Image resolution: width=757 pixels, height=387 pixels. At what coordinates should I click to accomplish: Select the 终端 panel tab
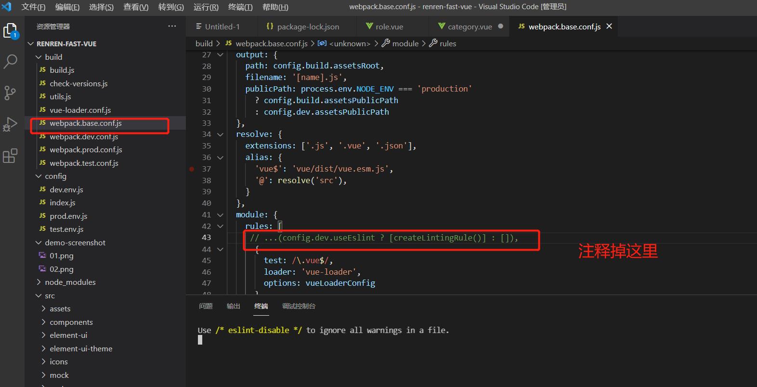261,307
